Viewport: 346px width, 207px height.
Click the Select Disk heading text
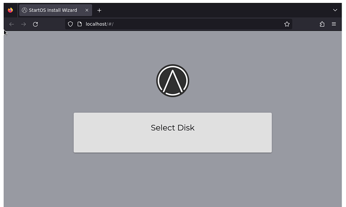[172, 128]
